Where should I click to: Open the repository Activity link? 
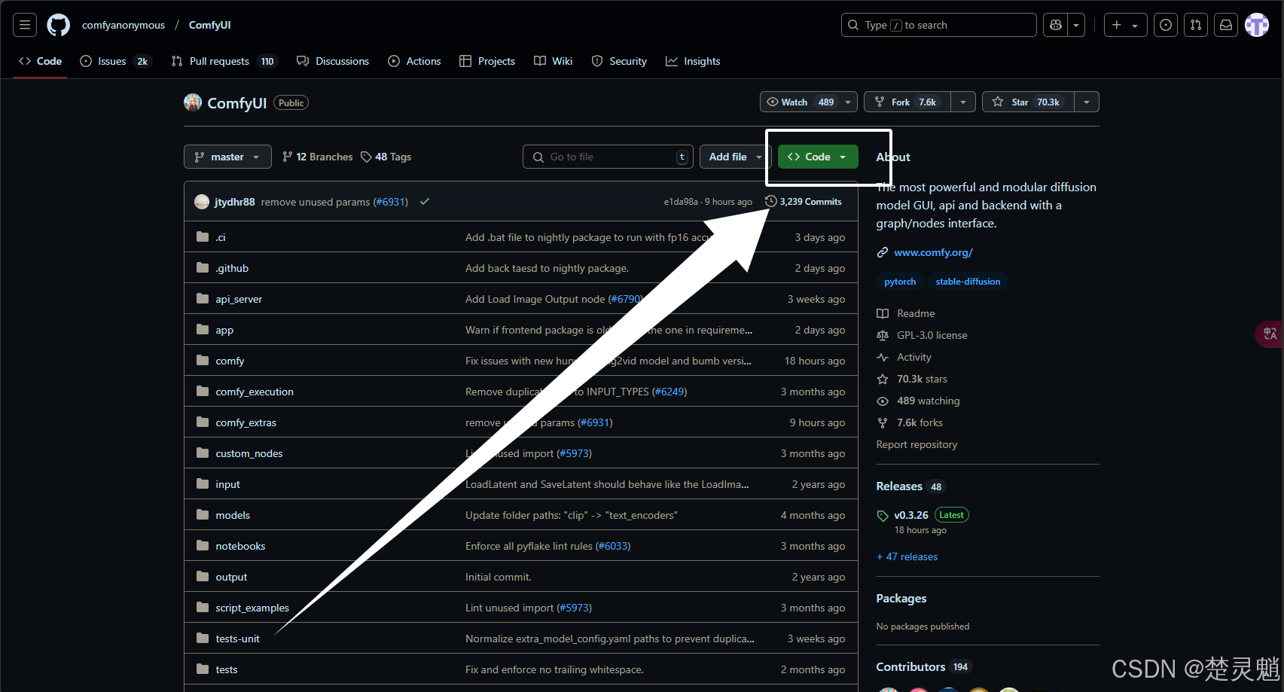(904, 357)
